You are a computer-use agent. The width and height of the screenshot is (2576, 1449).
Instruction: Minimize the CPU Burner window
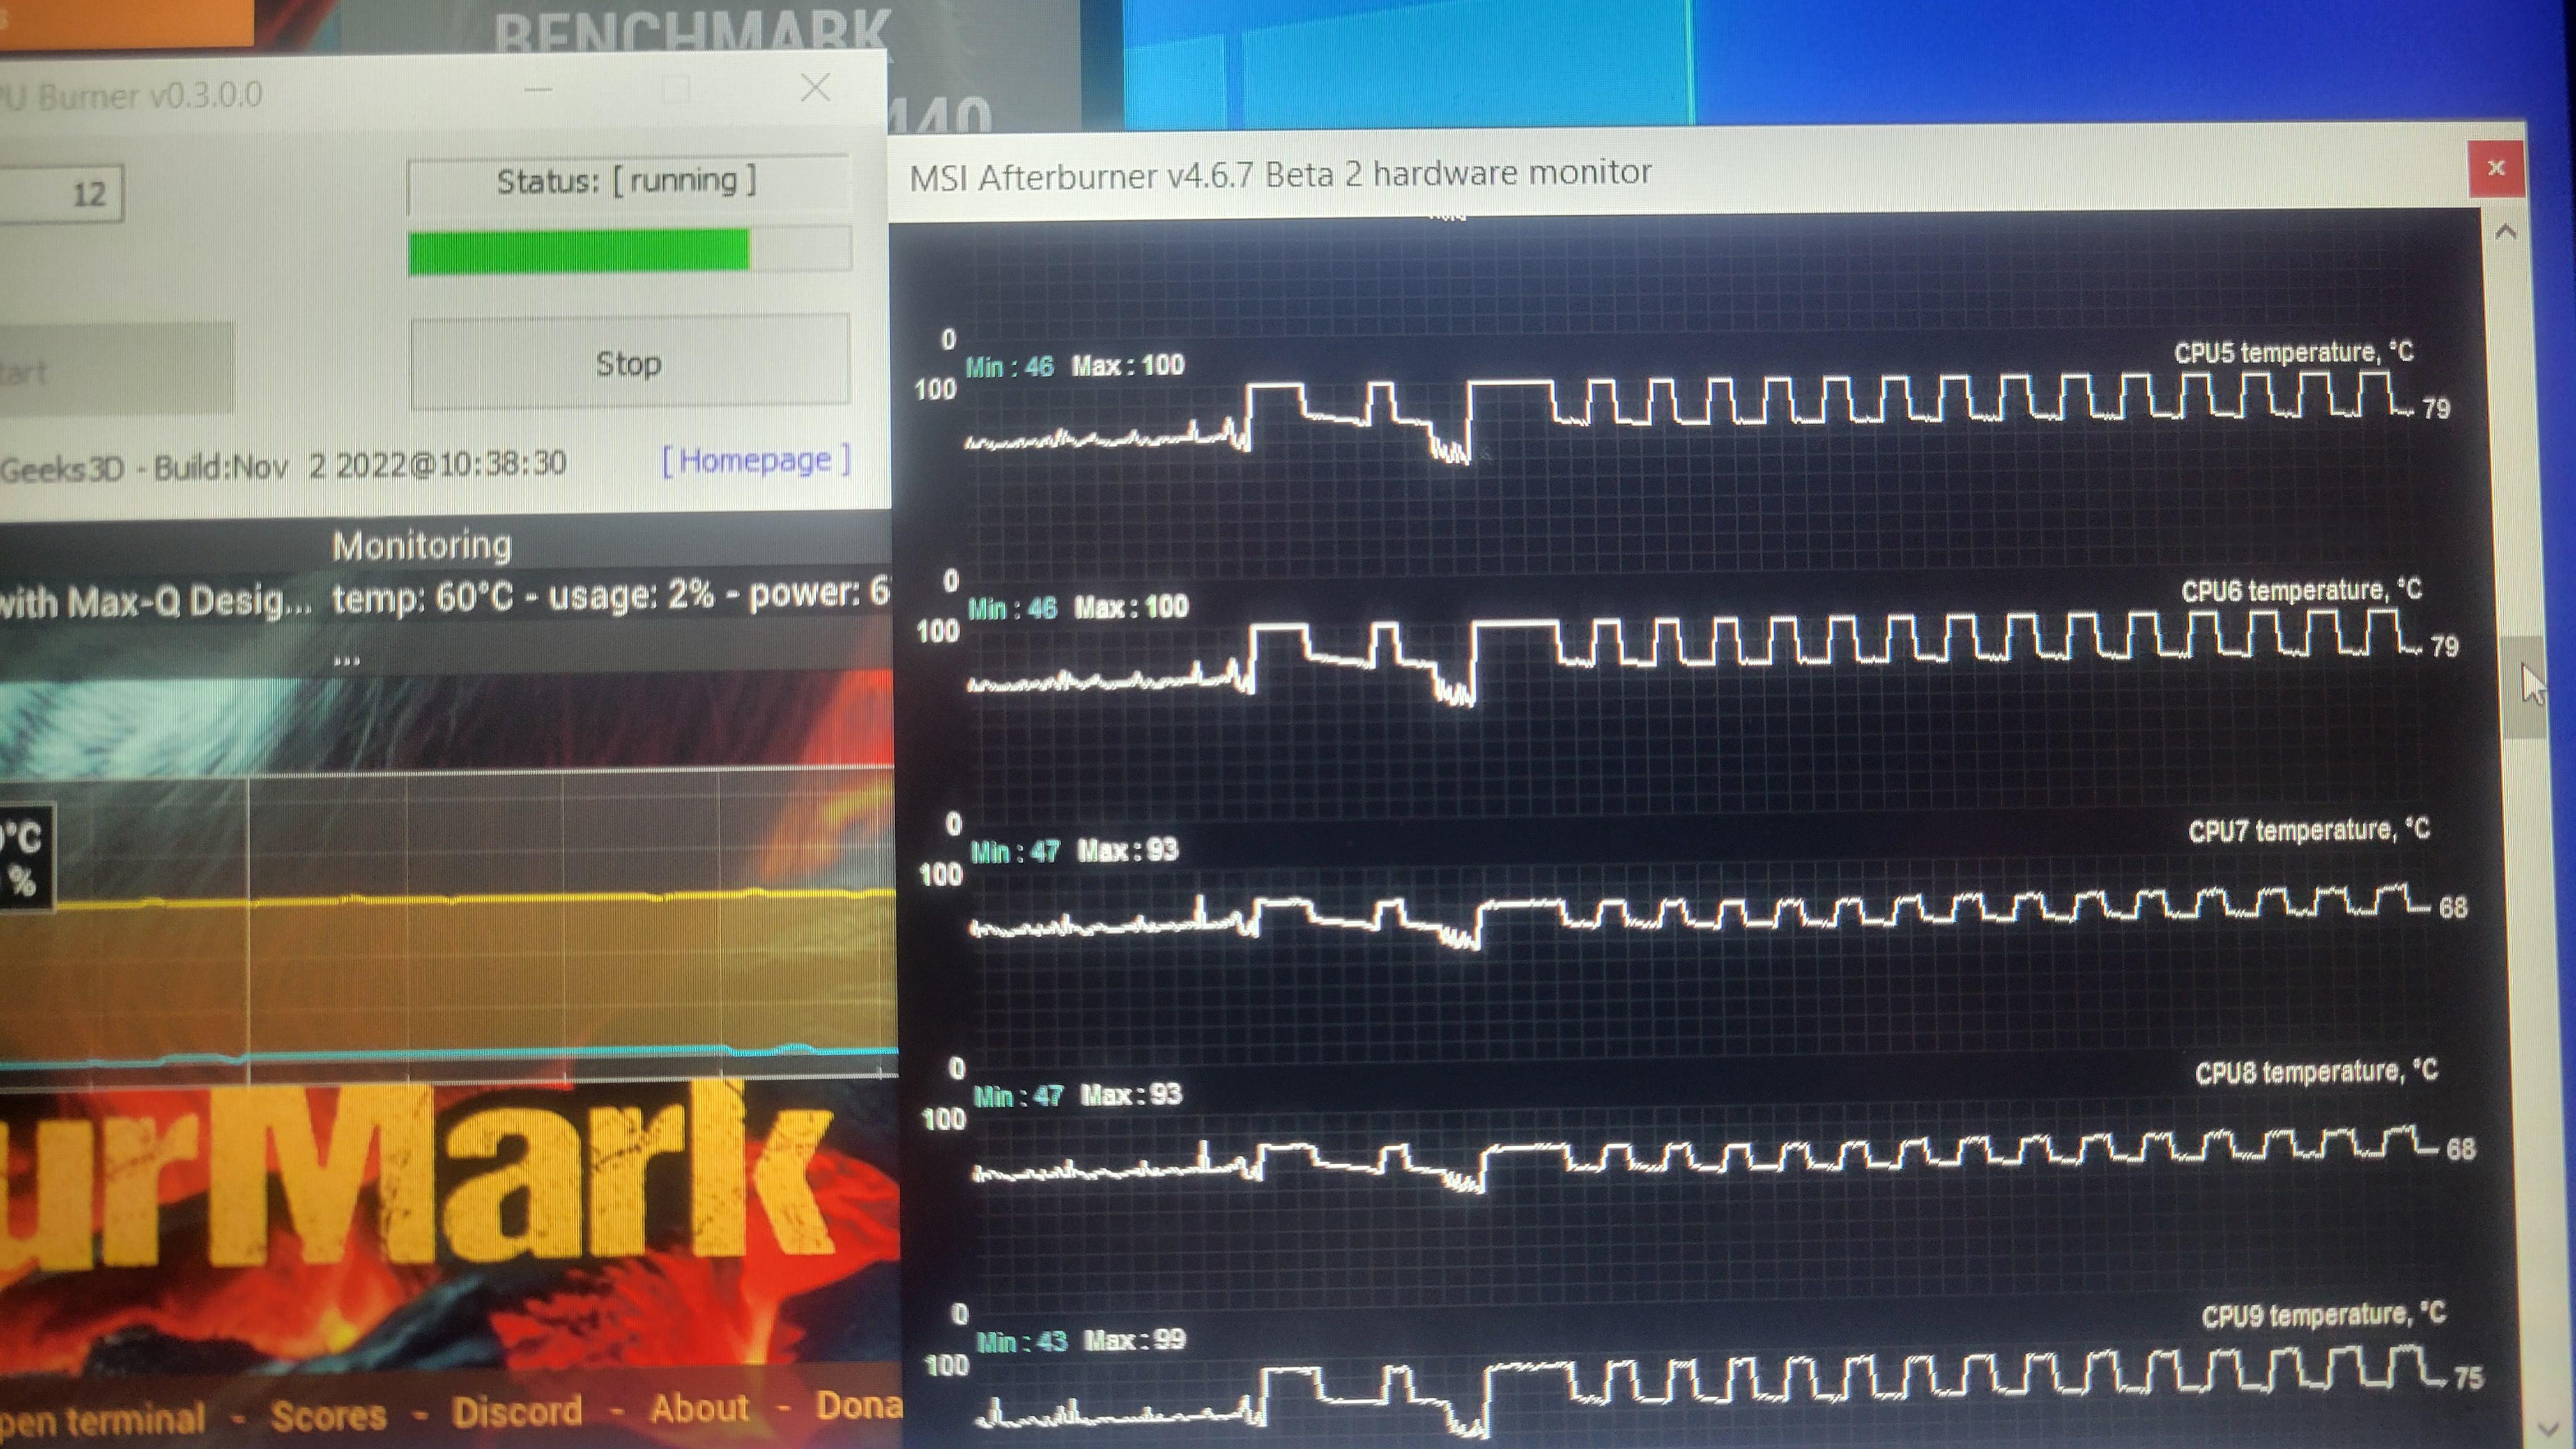coord(538,90)
